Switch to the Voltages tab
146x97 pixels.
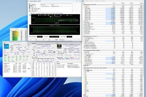pyautogui.click(x=43, y=13)
